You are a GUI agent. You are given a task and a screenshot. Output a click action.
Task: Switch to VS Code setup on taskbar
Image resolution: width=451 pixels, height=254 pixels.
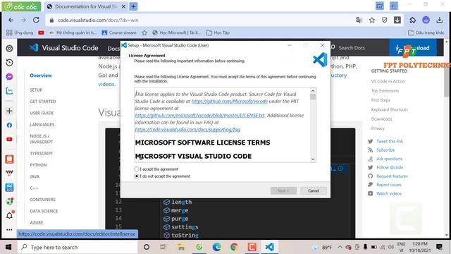point(269,247)
